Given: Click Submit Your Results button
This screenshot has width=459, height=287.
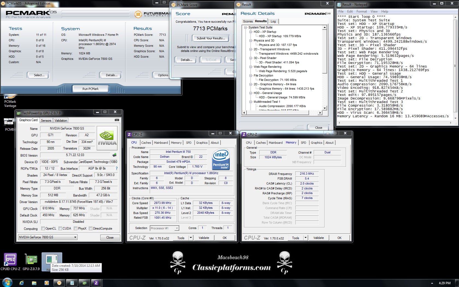Looking at the screenshot, I should [211, 38].
